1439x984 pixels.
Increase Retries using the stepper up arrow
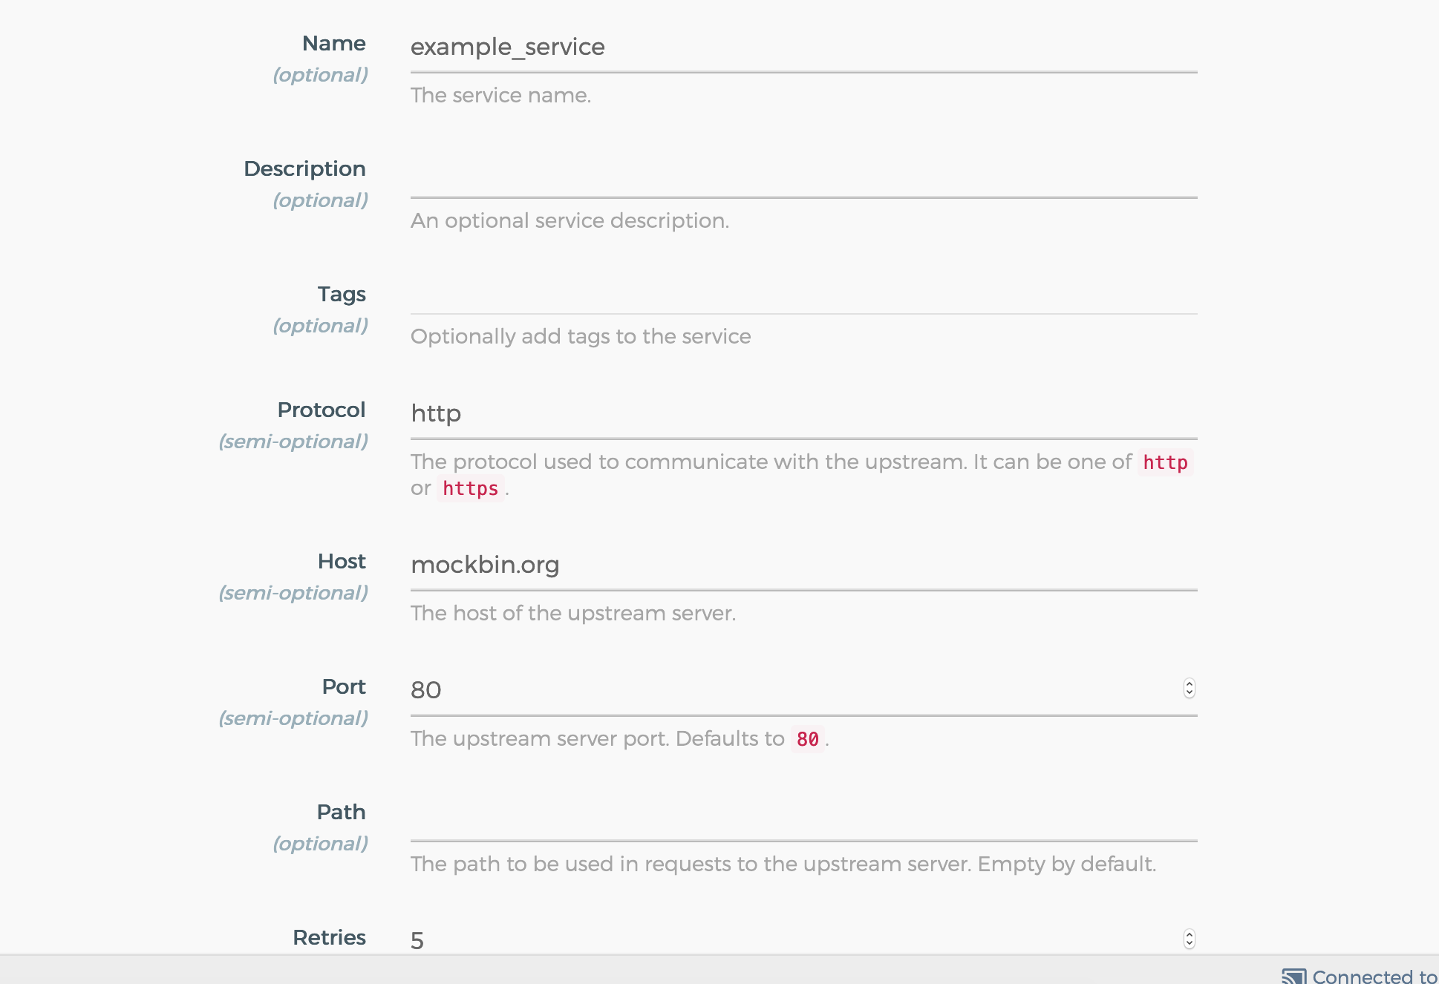point(1190,934)
